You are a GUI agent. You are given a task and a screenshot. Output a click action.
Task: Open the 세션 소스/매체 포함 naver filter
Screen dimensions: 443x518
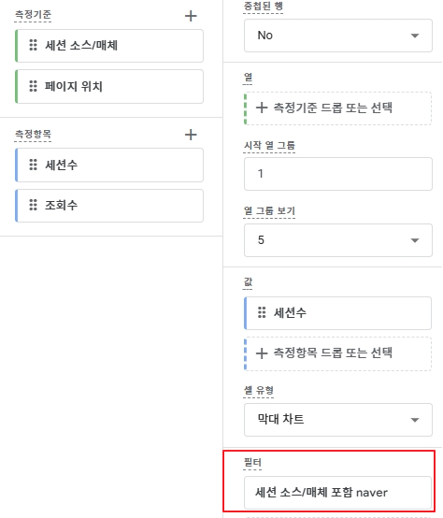(337, 493)
